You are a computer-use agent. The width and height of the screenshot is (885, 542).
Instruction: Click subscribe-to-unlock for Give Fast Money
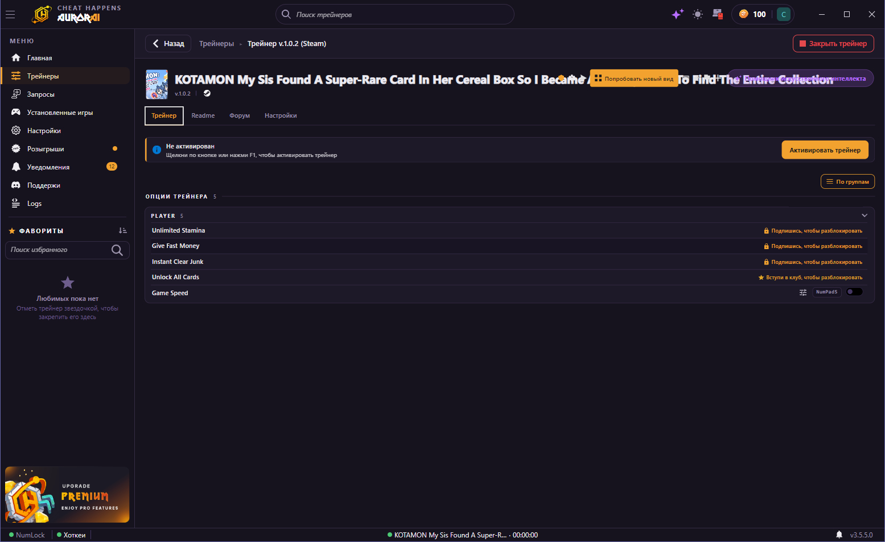pyautogui.click(x=813, y=246)
